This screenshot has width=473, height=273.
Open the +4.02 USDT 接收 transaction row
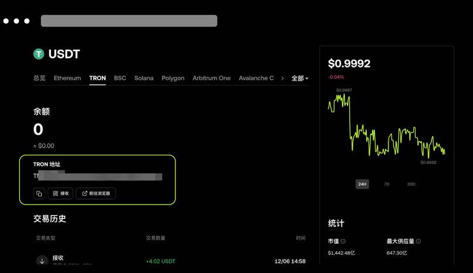(x=170, y=261)
